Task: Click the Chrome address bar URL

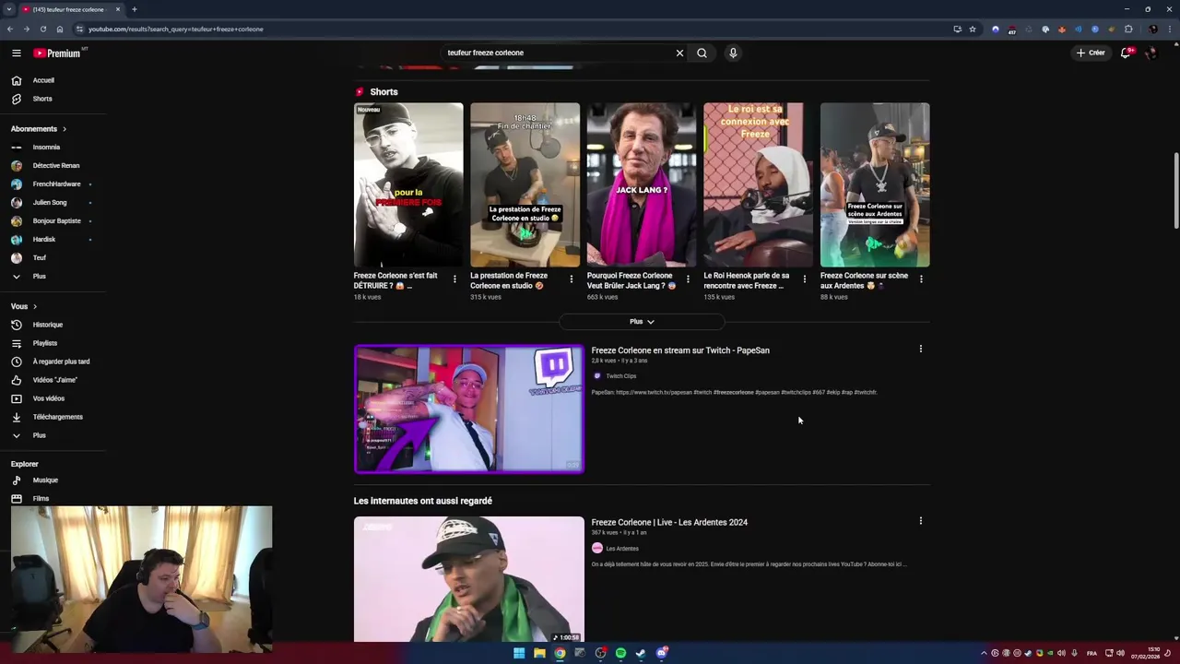Action: pos(175,29)
